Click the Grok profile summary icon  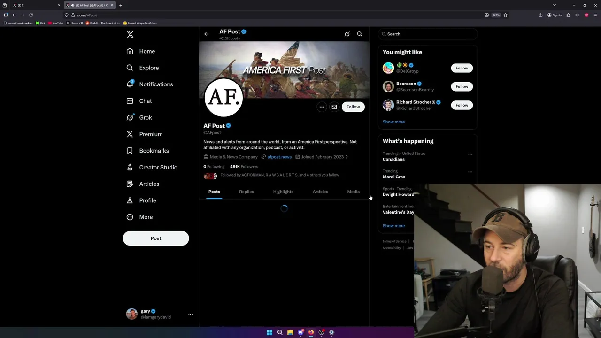tap(347, 34)
